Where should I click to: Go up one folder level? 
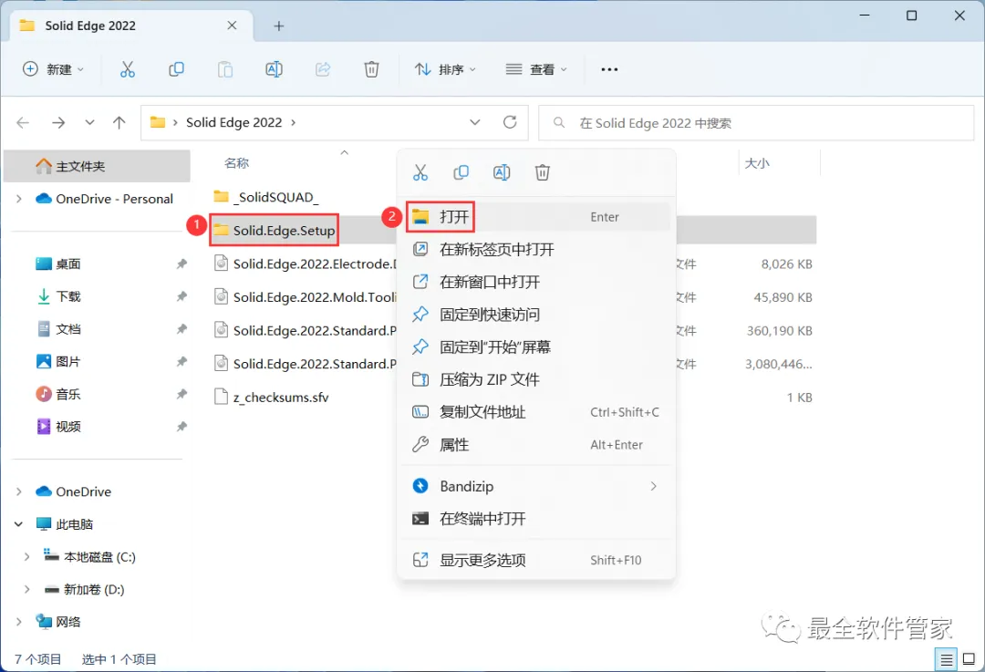[x=119, y=122]
